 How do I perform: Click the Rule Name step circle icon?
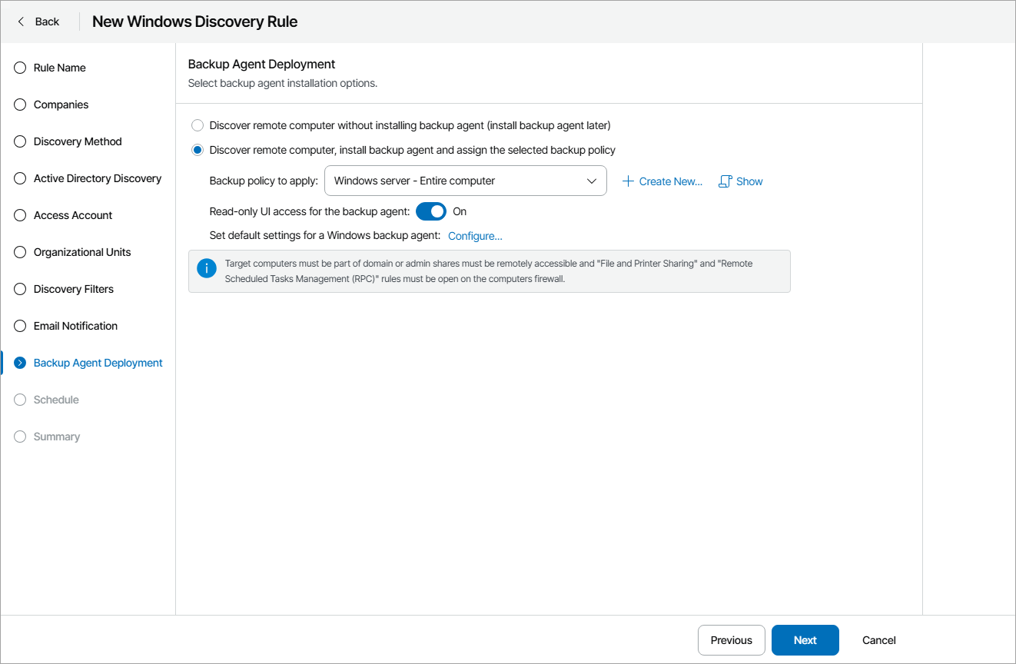pyautogui.click(x=20, y=68)
